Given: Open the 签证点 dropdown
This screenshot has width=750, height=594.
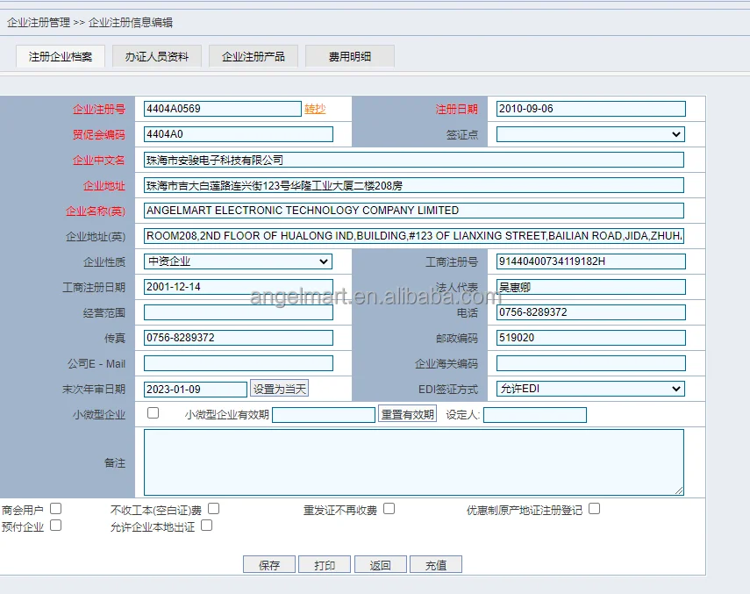Looking at the screenshot, I should coord(590,134).
